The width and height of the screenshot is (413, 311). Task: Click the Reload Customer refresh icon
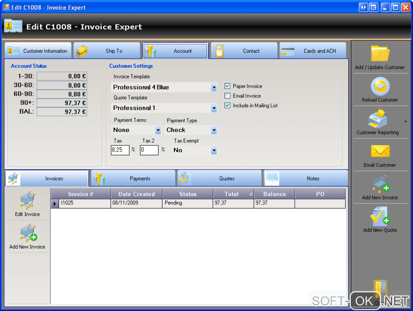(380, 86)
